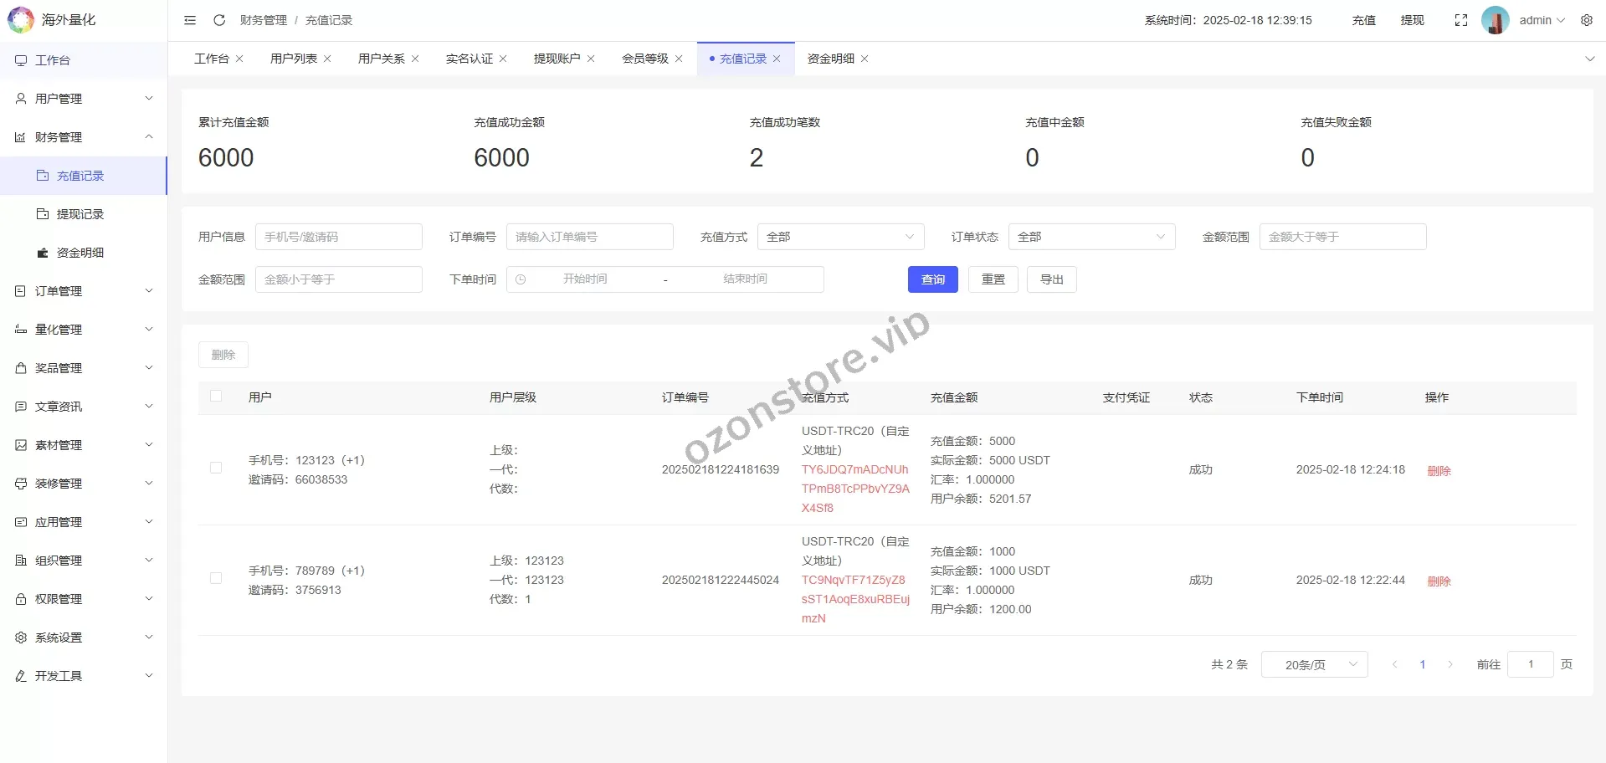Change page size with the 20条/页 dropdown
Viewport: 1606px width, 763px height.
(x=1314, y=664)
